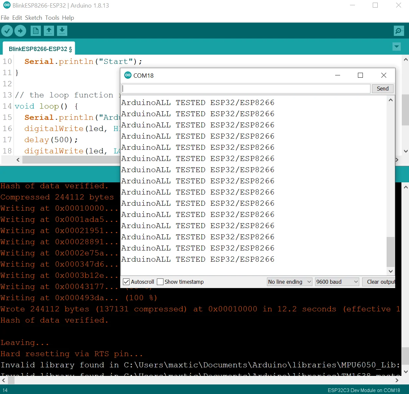Click the Clear output button
The image size is (409, 394).
click(x=380, y=282)
